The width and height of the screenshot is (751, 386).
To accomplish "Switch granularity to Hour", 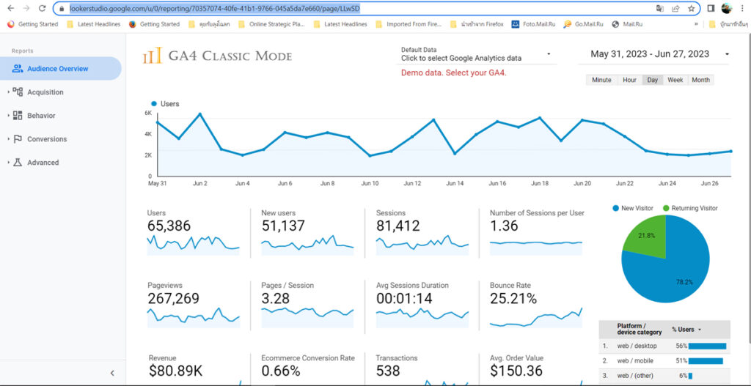I will (x=629, y=80).
